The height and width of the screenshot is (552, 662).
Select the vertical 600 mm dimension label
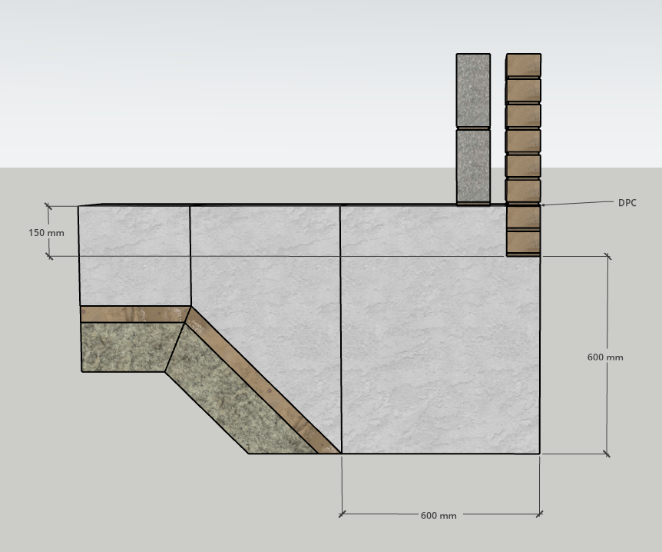[605, 357]
